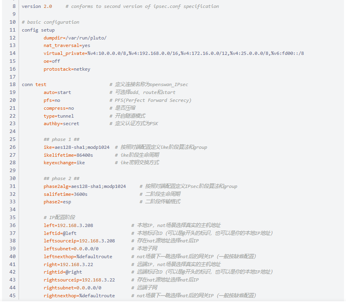Click the 'type=tunnel' setting

(x=59, y=116)
